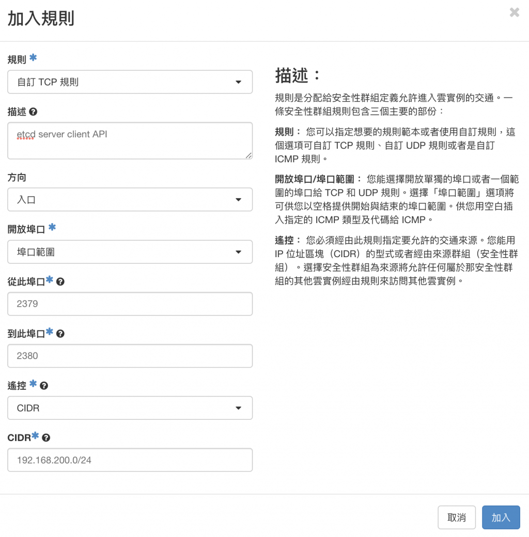The height and width of the screenshot is (537, 529).
Task: Open the 方向 dropdown showing 入口
Action: [130, 199]
